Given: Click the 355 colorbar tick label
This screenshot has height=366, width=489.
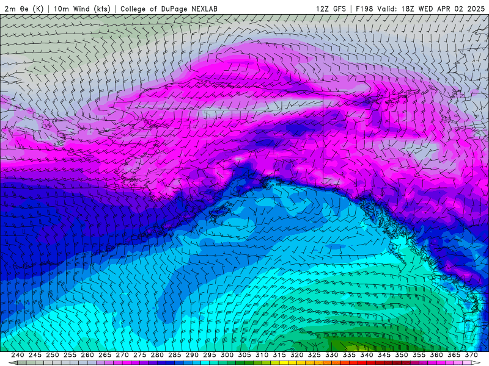Looking at the screenshot, I should pyautogui.click(x=419, y=355).
